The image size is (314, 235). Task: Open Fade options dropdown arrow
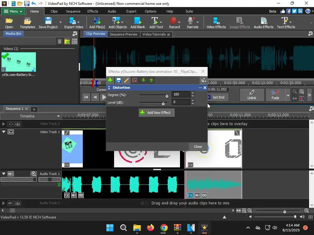coord(288,95)
